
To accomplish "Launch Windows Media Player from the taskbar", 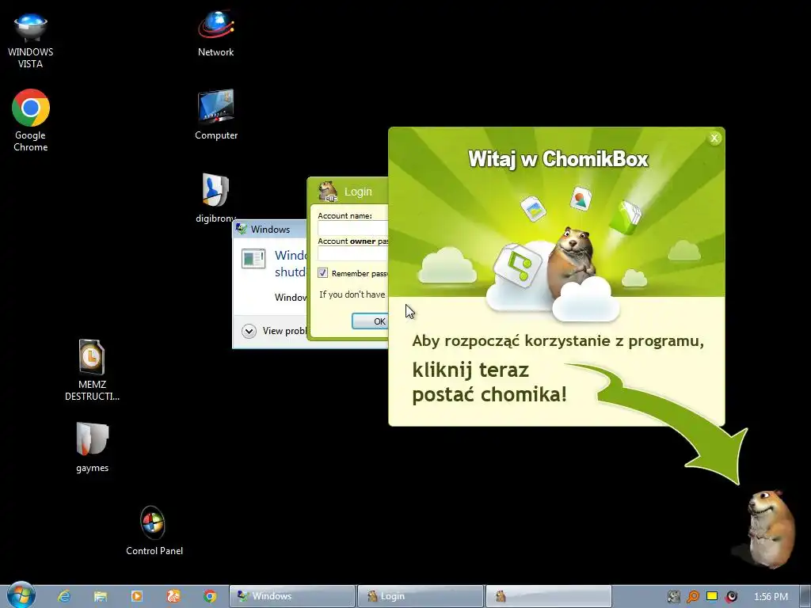I will [x=136, y=596].
